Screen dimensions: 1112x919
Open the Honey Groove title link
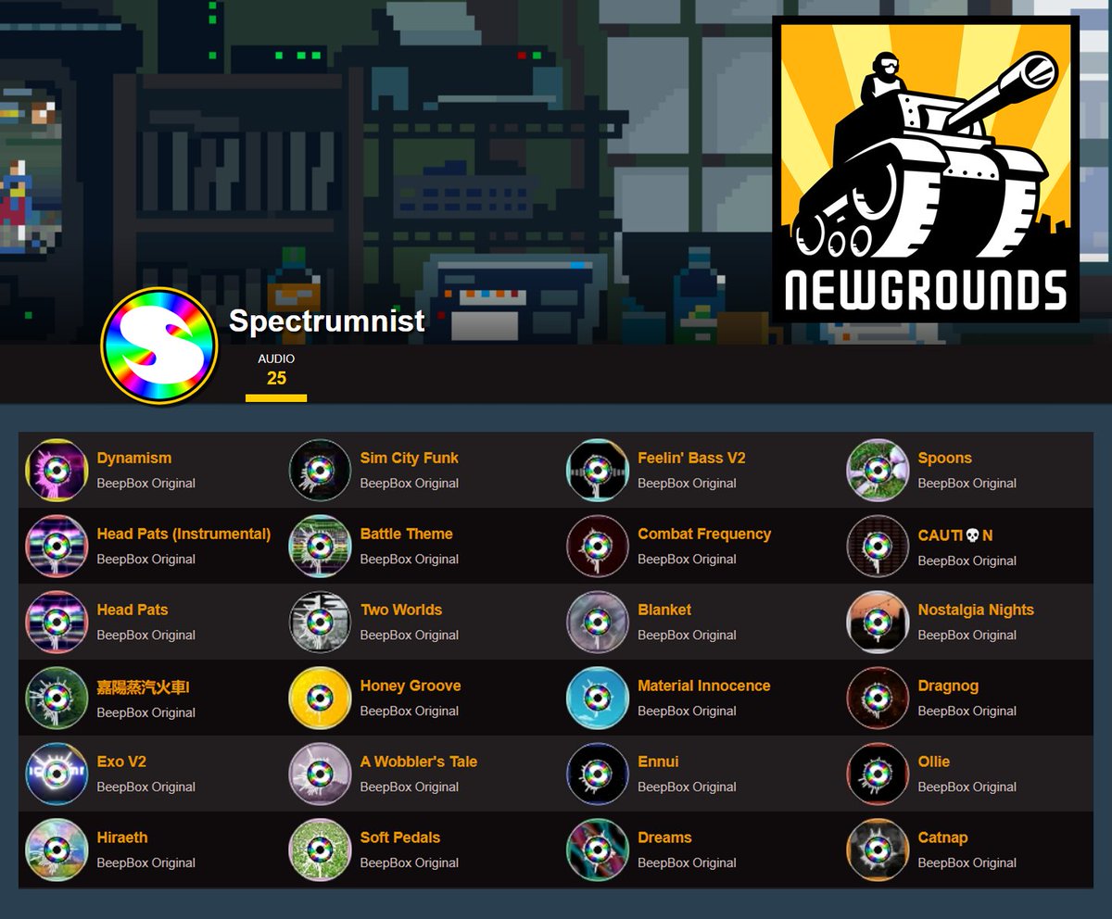click(x=411, y=686)
